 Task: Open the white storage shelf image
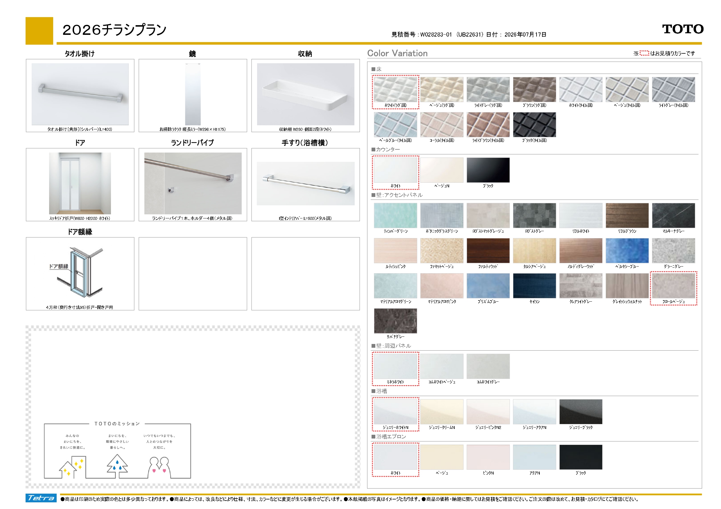(x=306, y=94)
